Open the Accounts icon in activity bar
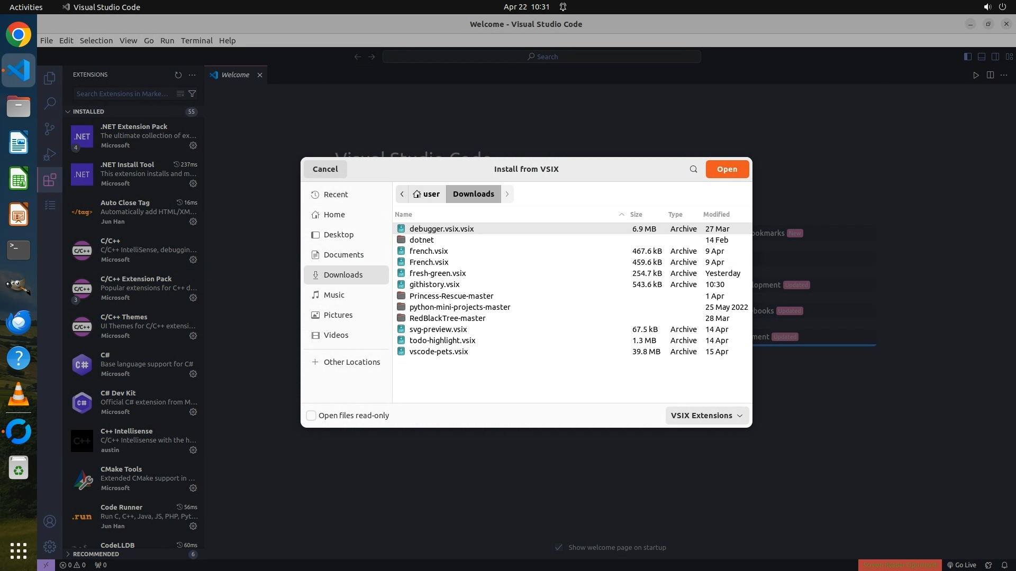The image size is (1016, 571). (50, 521)
